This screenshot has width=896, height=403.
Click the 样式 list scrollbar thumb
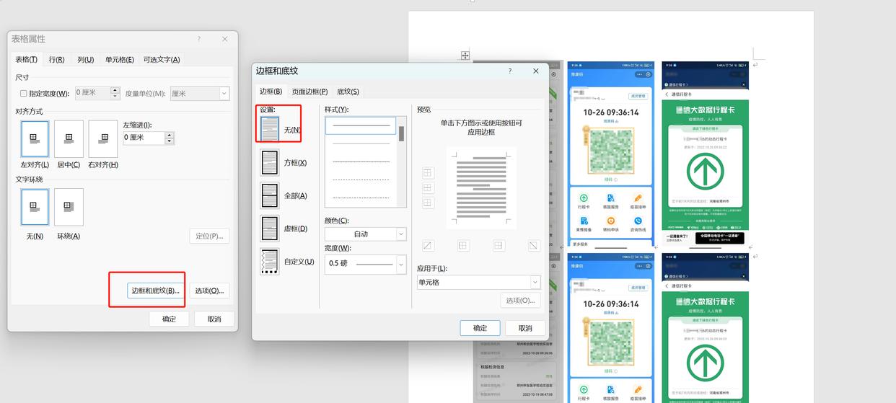pos(401,133)
